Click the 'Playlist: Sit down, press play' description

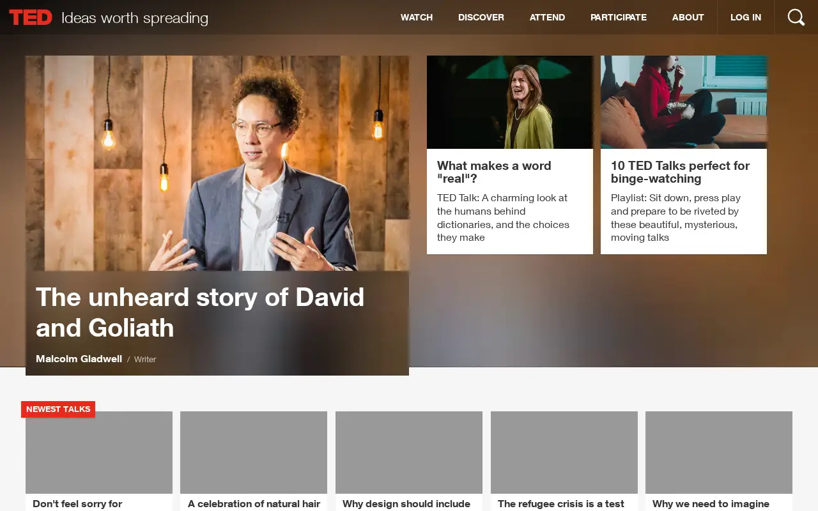pos(675,218)
